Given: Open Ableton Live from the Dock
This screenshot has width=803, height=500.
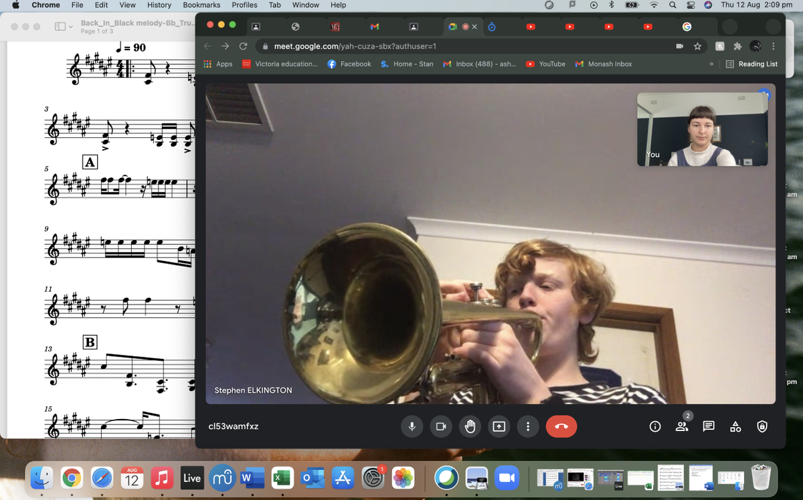Looking at the screenshot, I should [x=192, y=478].
